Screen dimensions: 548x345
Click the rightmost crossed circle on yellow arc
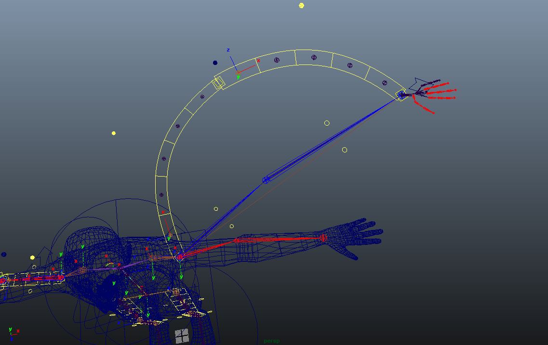pyautogui.click(x=385, y=83)
